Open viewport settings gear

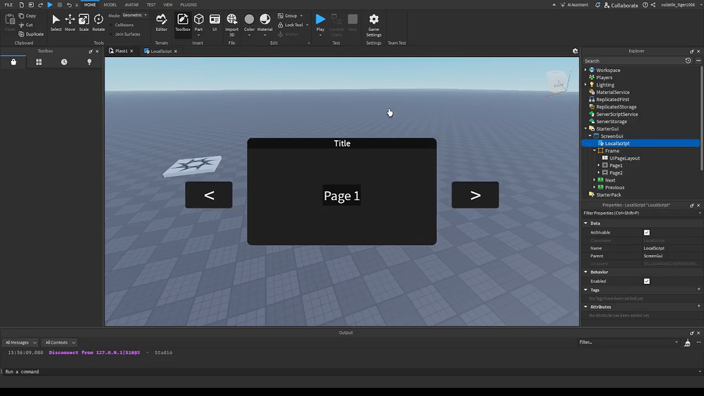[575, 51]
